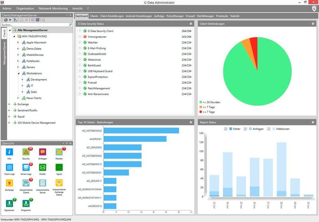The image size is (319, 222).
Task: Toggle the Fehler checkbox
Action: (x=226, y=129)
